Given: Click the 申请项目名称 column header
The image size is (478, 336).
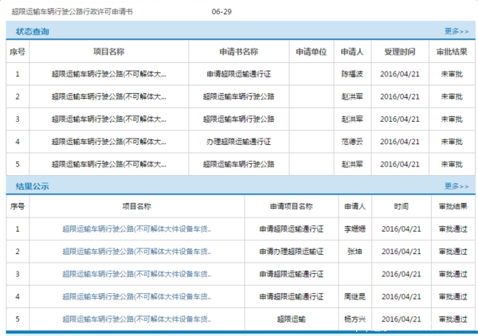Looking at the screenshot, I should click(292, 206).
